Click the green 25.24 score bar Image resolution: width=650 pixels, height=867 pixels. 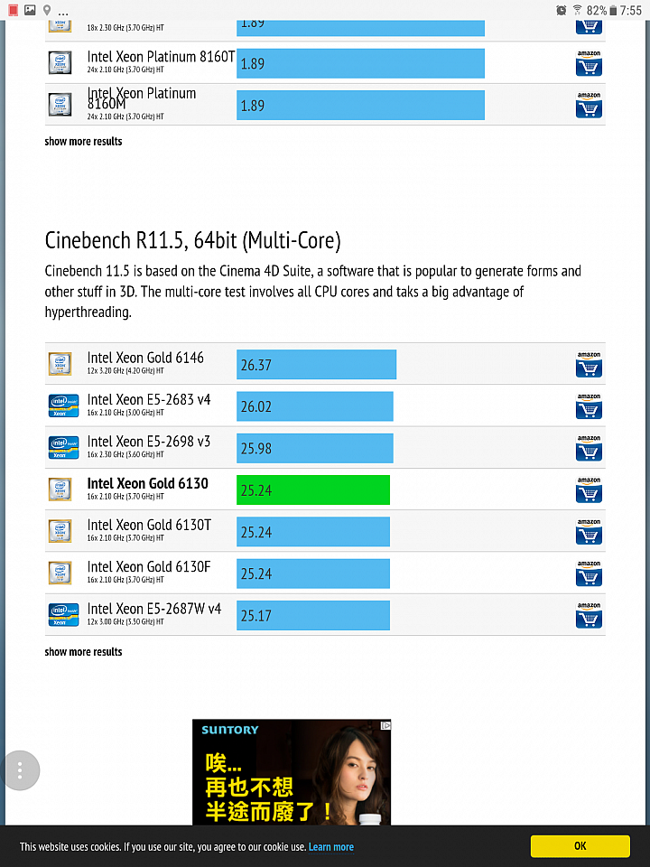pyautogui.click(x=313, y=489)
